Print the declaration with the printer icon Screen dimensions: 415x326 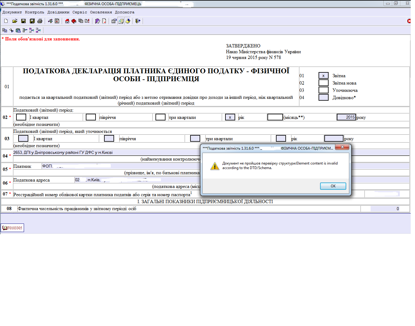[40, 21]
